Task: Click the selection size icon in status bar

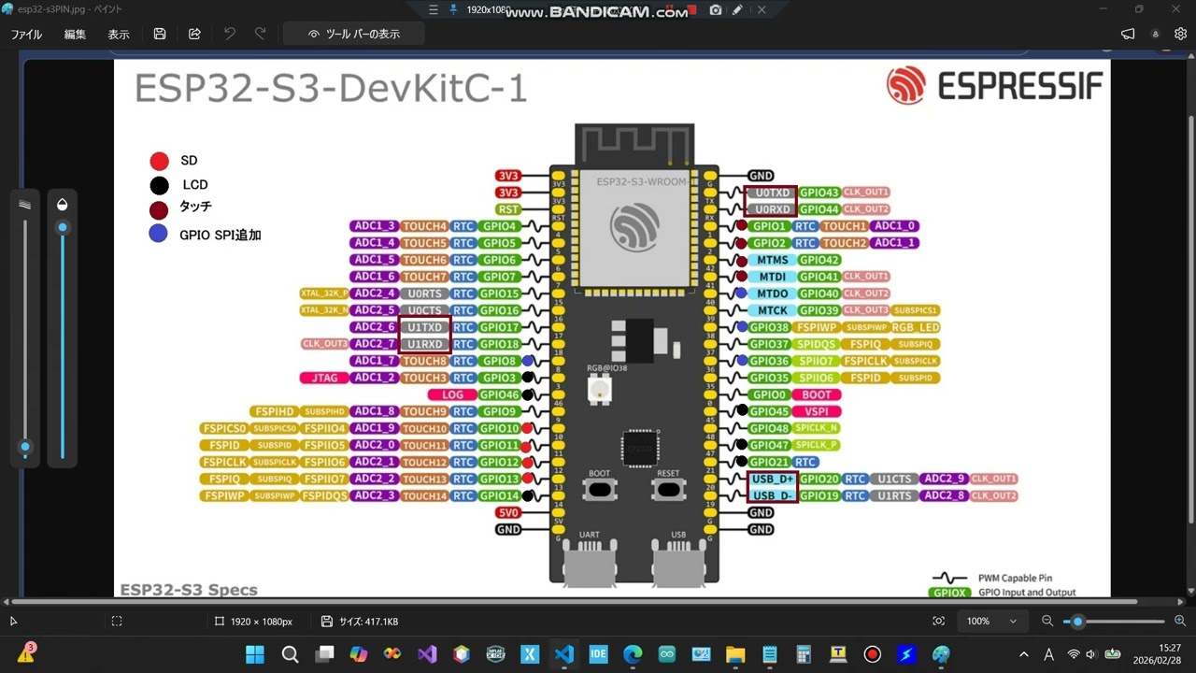Action: 117,621
